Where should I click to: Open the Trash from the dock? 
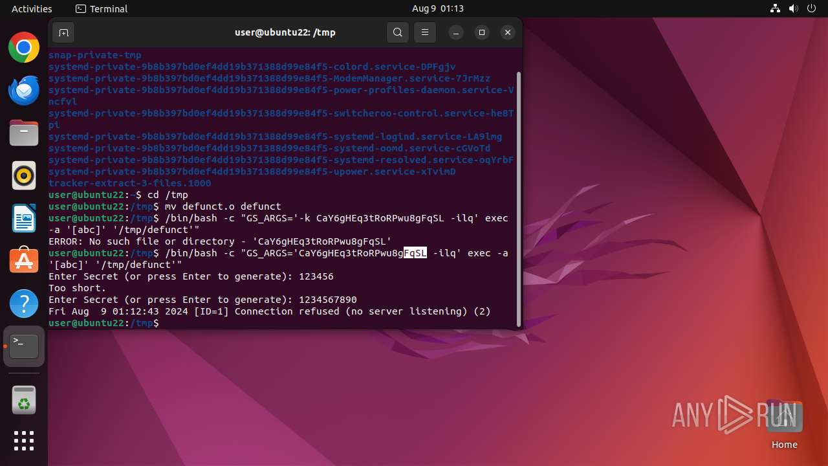[x=24, y=400]
